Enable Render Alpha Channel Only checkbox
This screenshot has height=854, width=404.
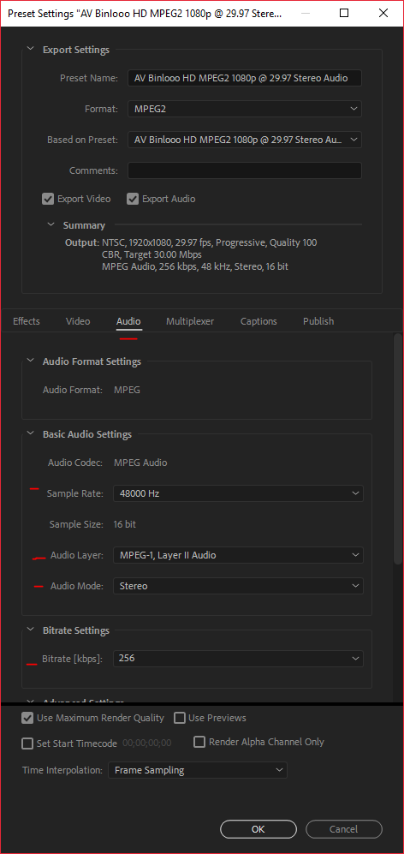click(199, 742)
